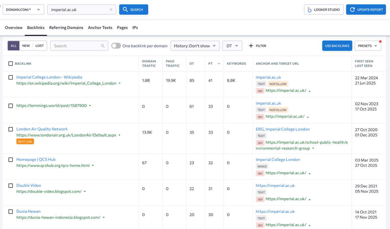Image resolution: width=390 pixels, height=229 pixels.
Task: Check the Double Video row checkbox
Action: pos(10,186)
